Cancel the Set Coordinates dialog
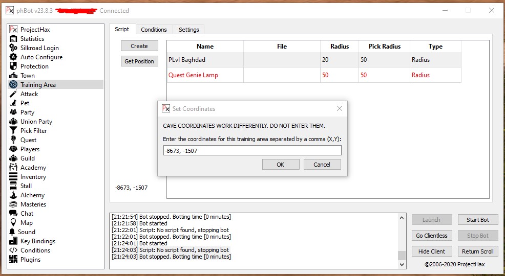The height and width of the screenshot is (276, 505). point(322,165)
